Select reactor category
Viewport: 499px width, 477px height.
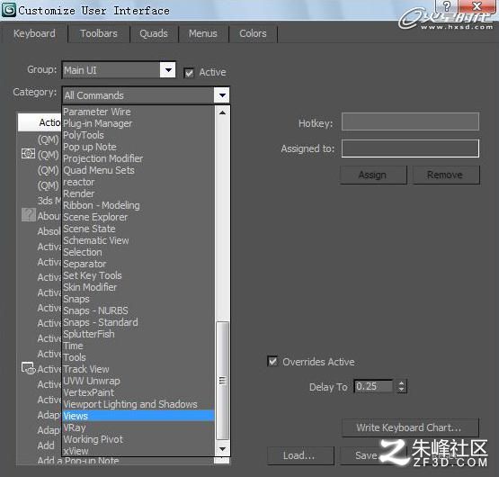click(138, 182)
